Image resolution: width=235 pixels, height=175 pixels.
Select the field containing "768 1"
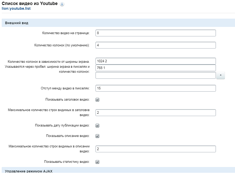pos(155,68)
